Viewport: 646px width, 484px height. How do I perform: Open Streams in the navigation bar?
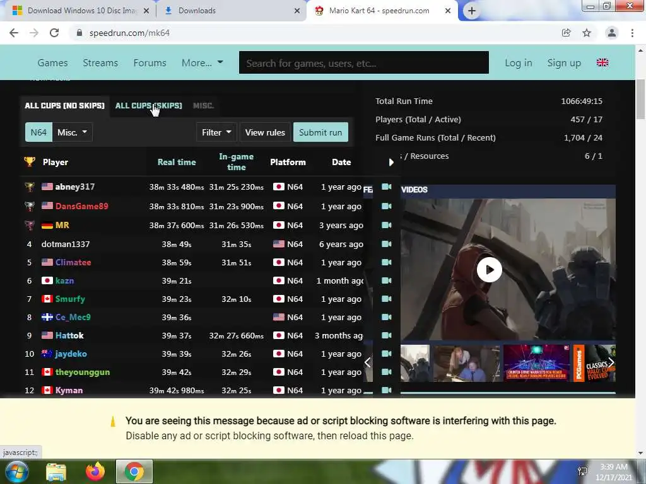pos(100,63)
